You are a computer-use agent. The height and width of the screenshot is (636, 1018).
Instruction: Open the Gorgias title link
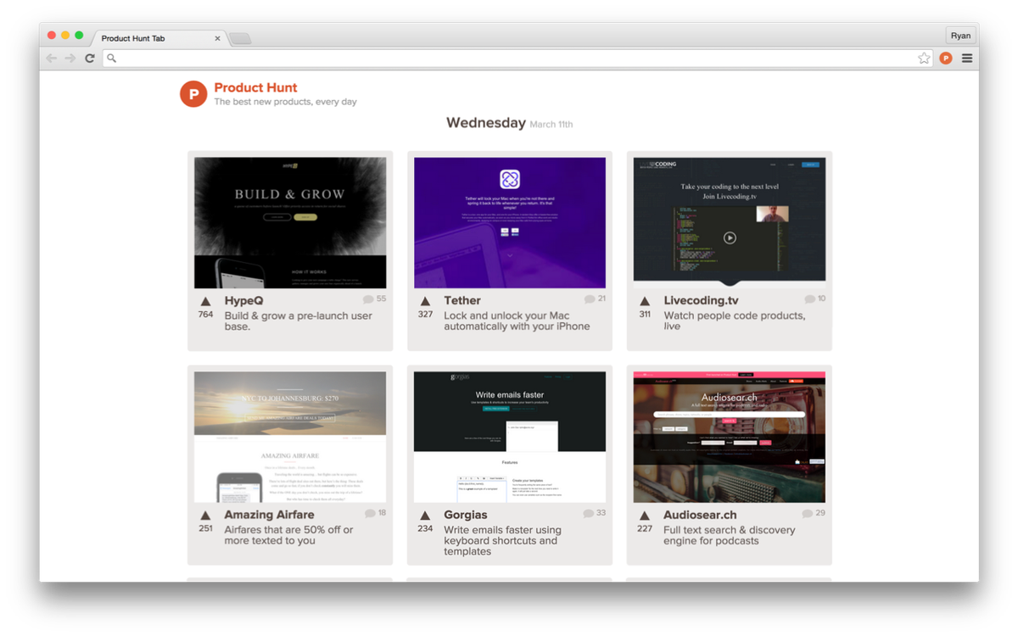pyautogui.click(x=466, y=515)
